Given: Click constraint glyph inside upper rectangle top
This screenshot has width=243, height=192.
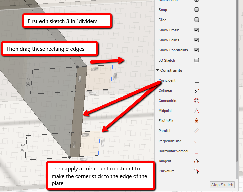Looking at the screenshot, I should (94, 69).
